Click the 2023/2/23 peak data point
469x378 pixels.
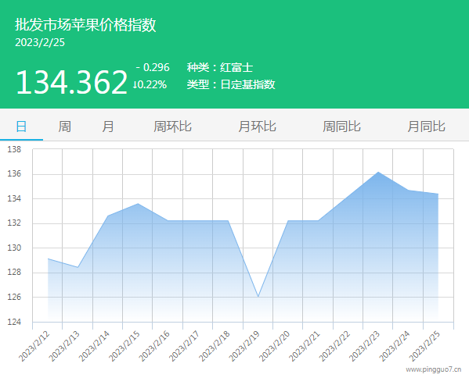click(x=378, y=172)
